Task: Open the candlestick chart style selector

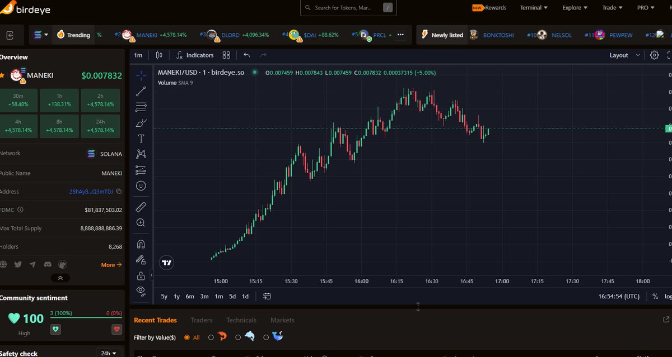Action: tap(159, 55)
